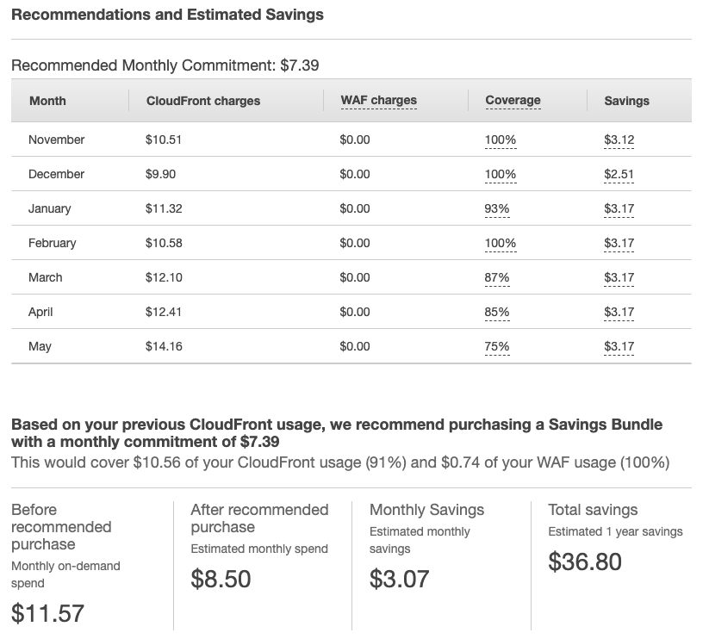The width and height of the screenshot is (709, 639).
Task: Click May's 75% coverage value
Action: [497, 346]
